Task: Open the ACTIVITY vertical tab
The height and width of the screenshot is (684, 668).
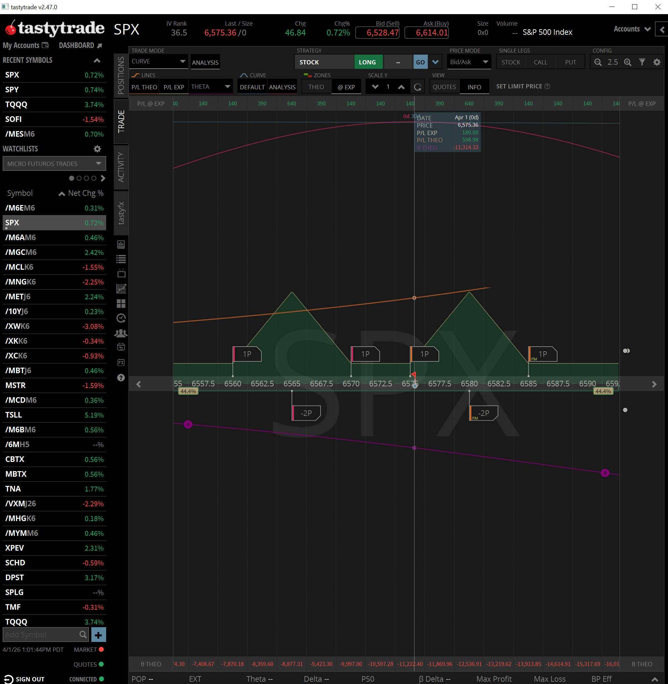Action: click(121, 167)
